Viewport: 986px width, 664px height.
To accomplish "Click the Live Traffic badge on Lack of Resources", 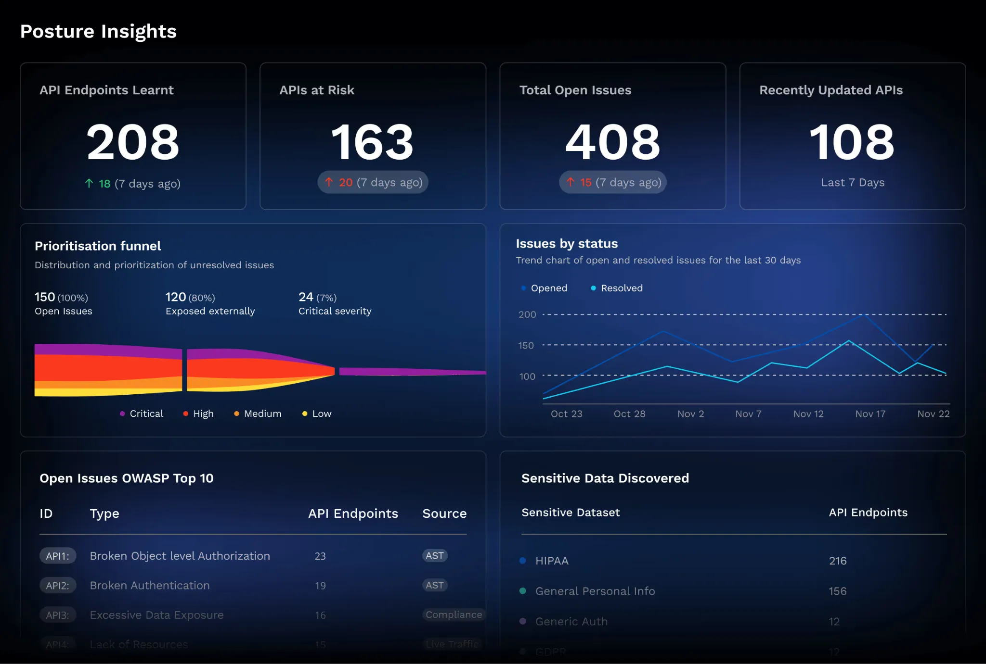I will pyautogui.click(x=452, y=644).
